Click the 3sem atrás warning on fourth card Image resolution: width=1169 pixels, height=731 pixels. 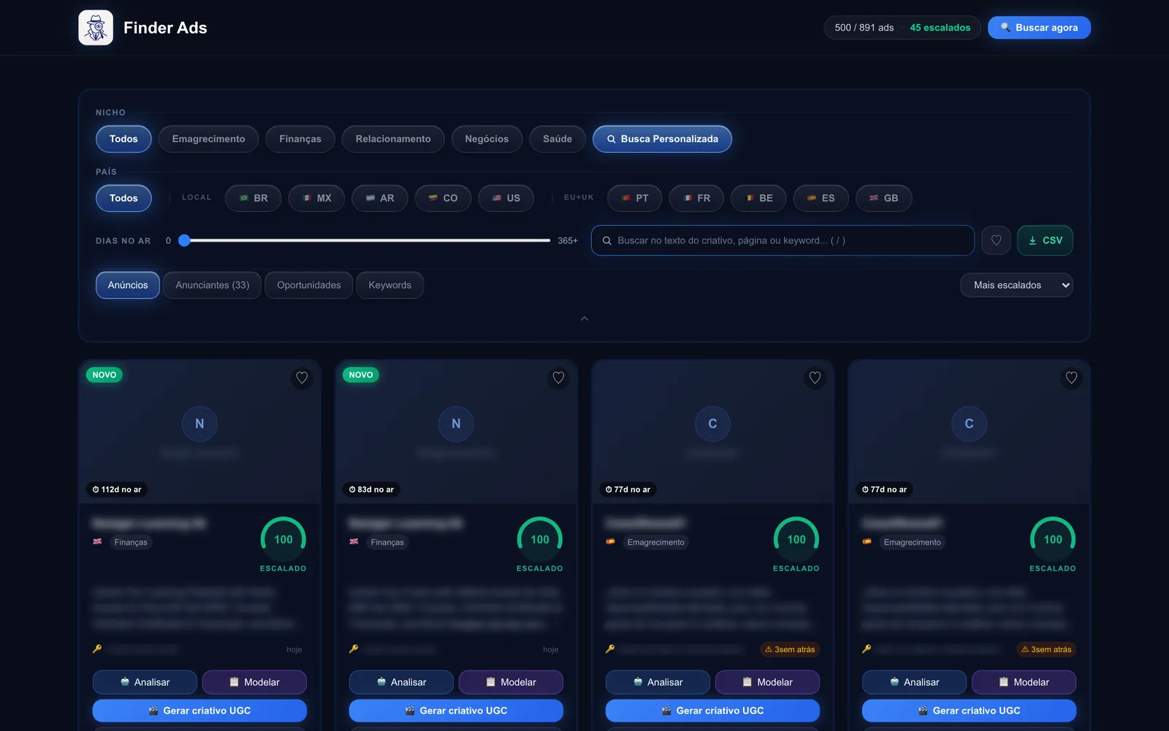coord(1046,649)
